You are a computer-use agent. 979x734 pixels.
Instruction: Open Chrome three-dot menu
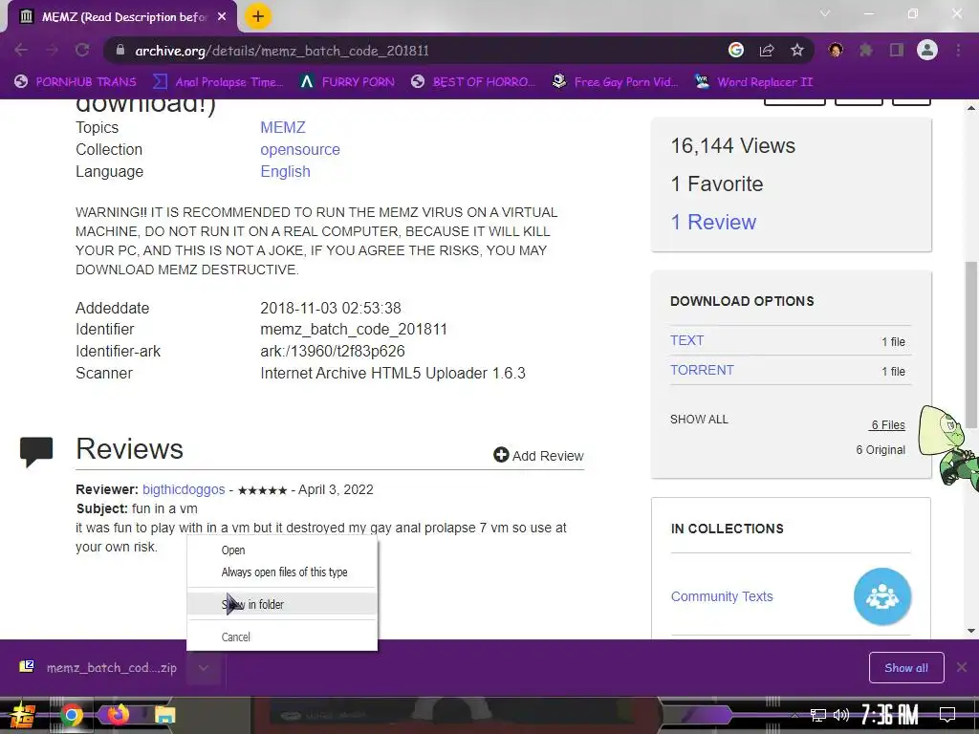[958, 50]
